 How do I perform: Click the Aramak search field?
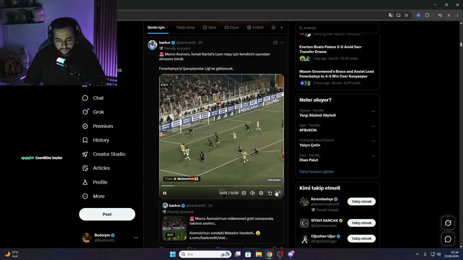[337, 28]
